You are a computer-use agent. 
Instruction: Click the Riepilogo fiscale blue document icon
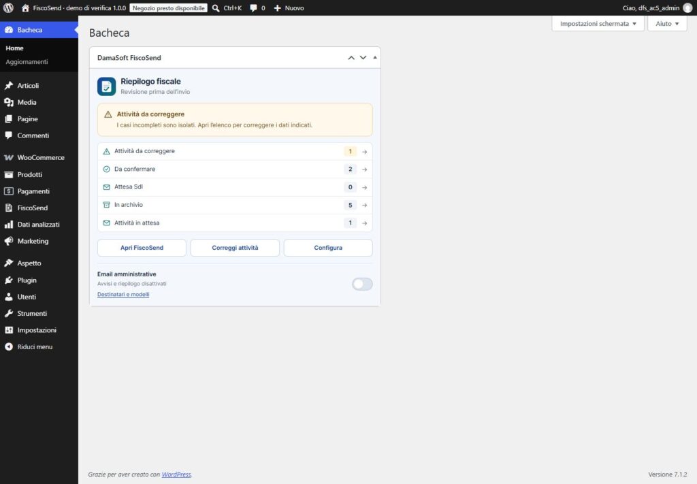[x=107, y=86]
